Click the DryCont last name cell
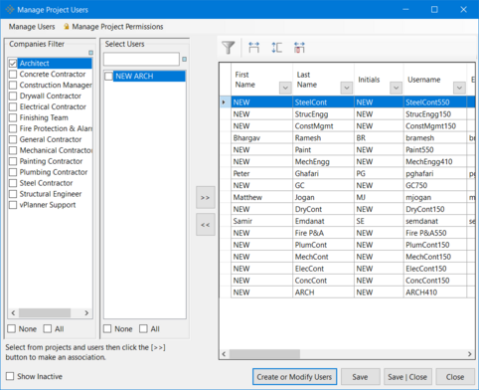The height and width of the screenshot is (390, 479). click(323, 209)
